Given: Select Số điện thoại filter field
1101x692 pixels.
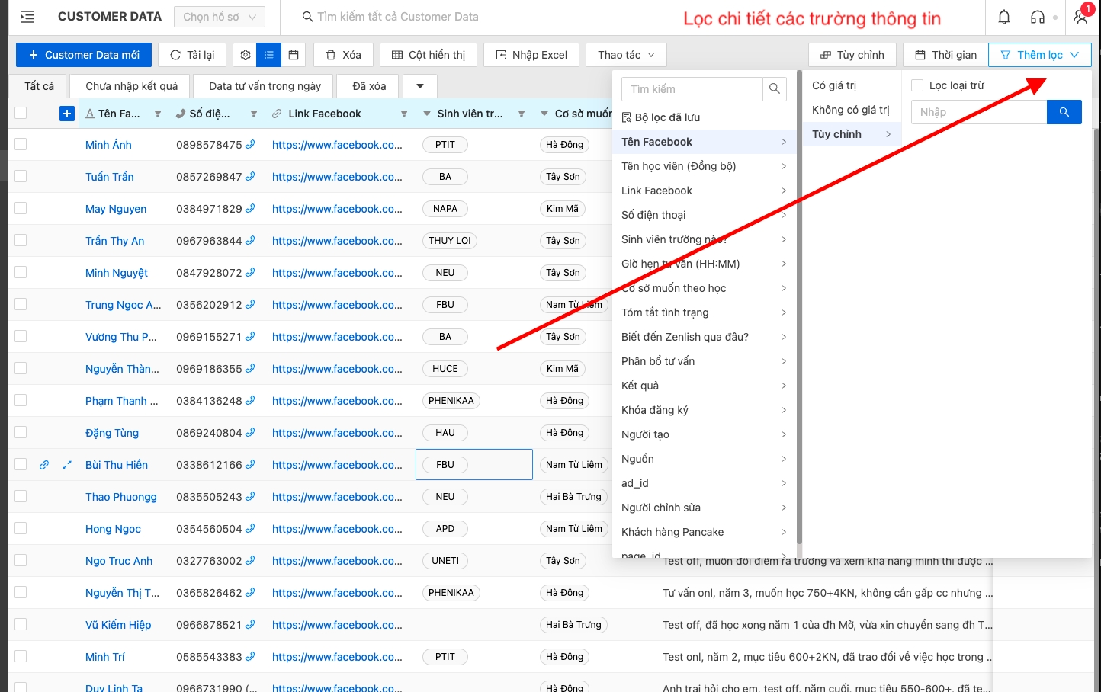Looking at the screenshot, I should (x=653, y=215).
